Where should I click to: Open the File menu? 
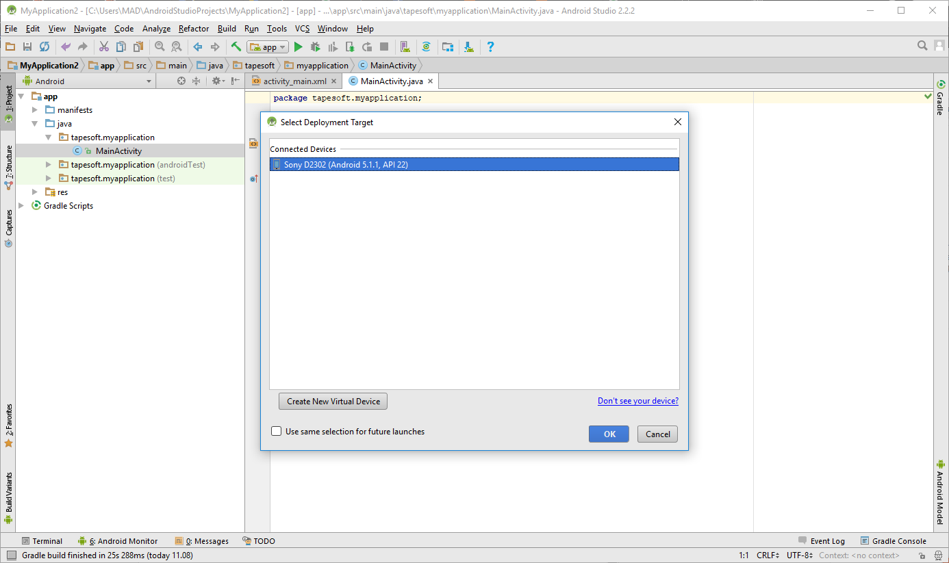[x=11, y=29]
